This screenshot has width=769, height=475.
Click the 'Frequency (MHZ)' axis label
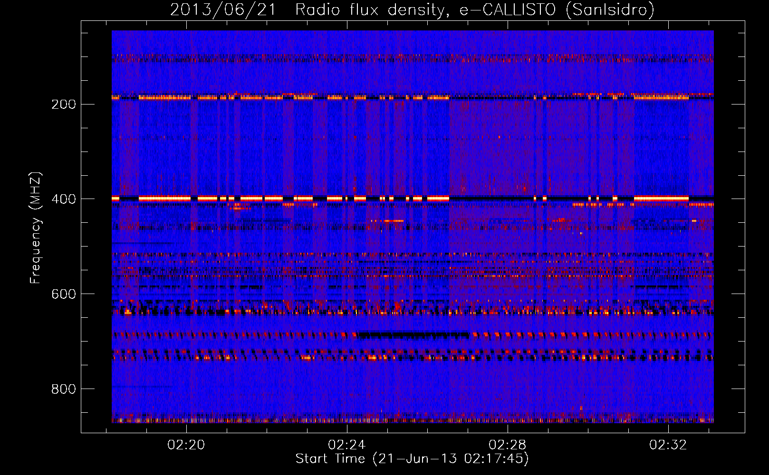point(36,228)
